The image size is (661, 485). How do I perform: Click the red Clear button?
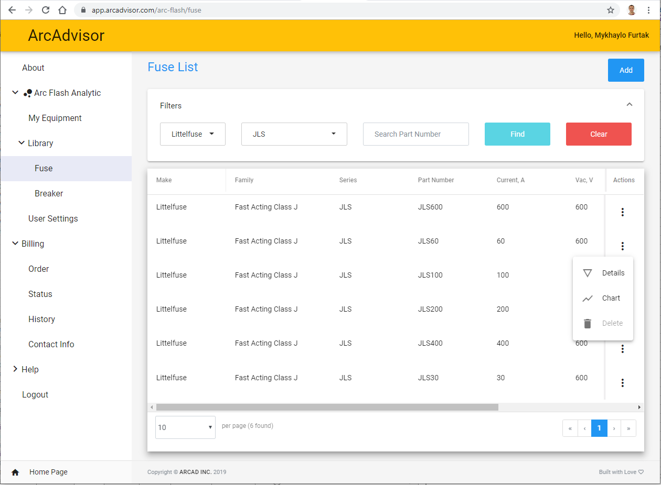tap(599, 134)
